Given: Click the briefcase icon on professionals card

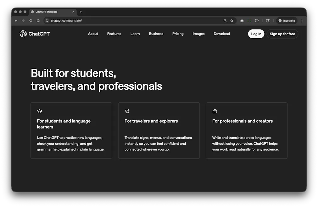Looking at the screenshot, I should pyautogui.click(x=215, y=111).
